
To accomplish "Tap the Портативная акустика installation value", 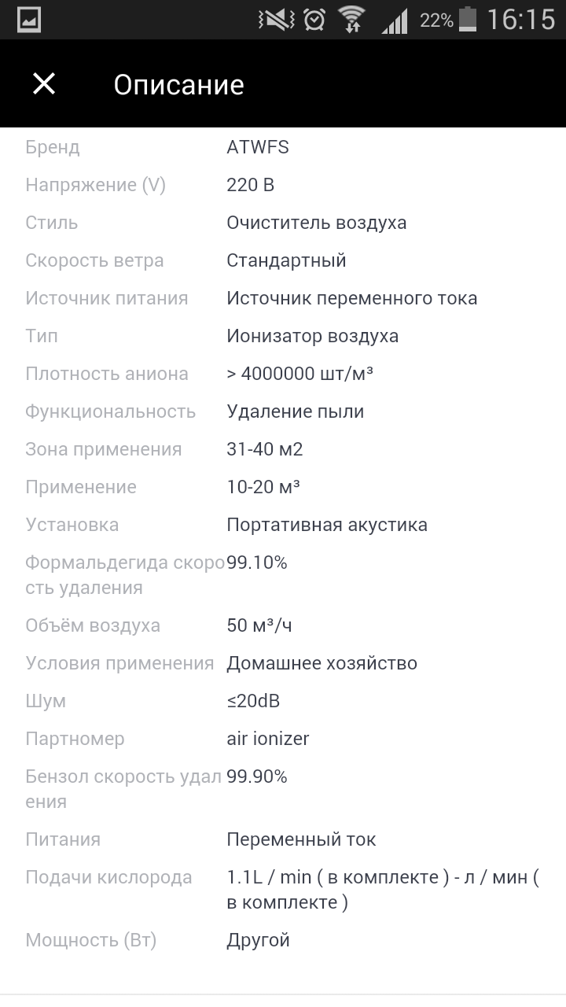I will [x=327, y=525].
